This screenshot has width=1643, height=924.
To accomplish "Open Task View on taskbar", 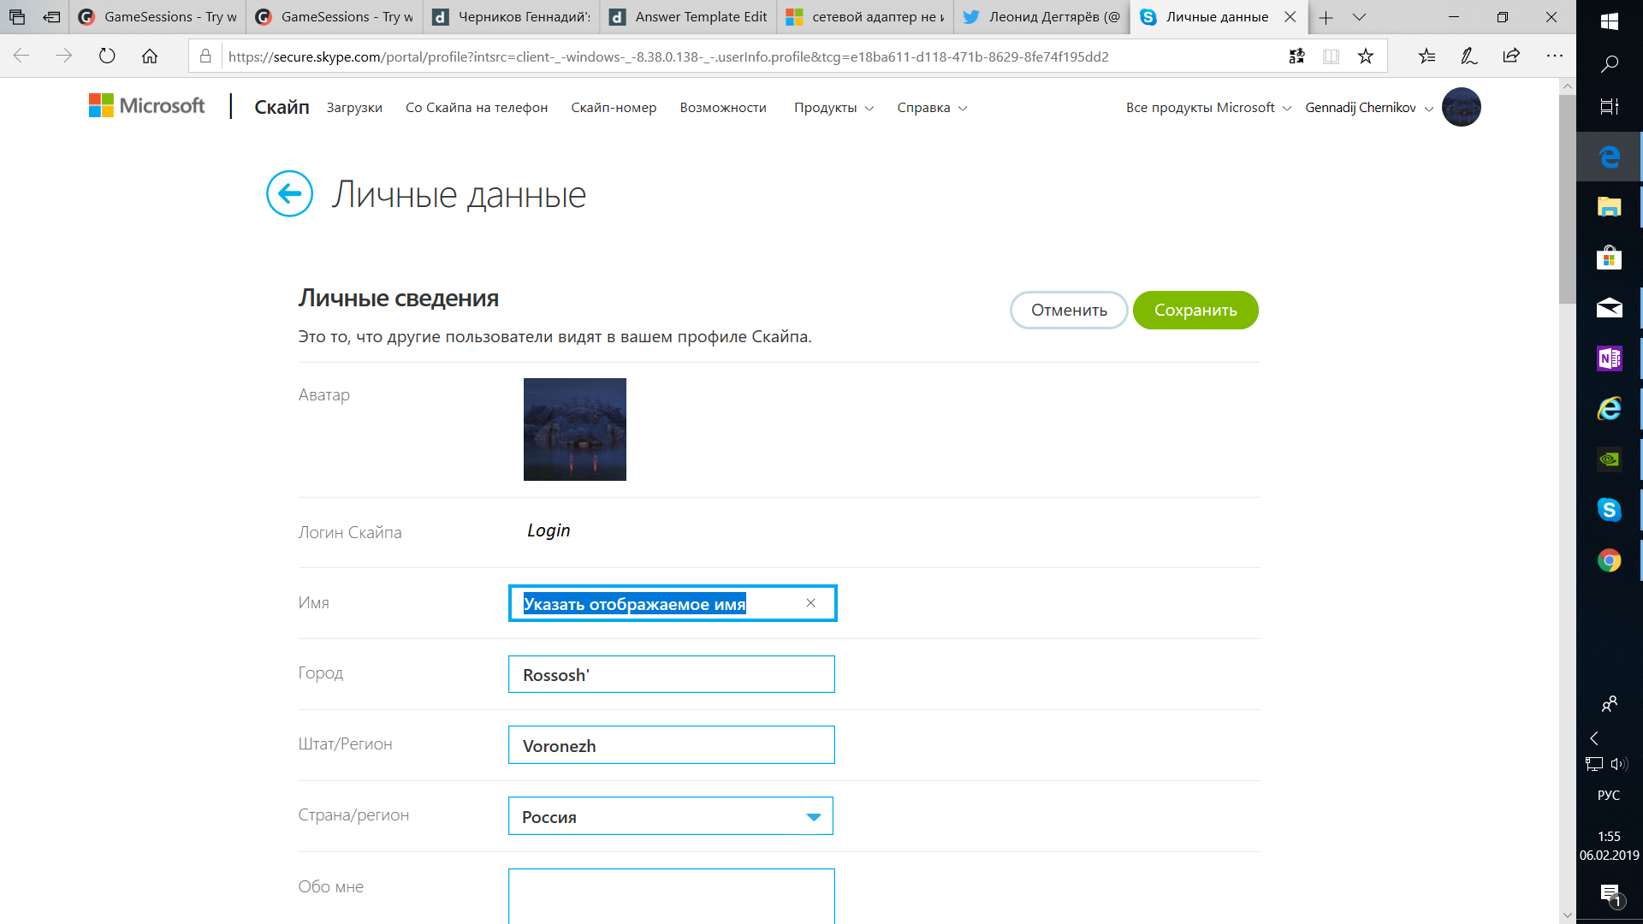I will tap(1609, 107).
